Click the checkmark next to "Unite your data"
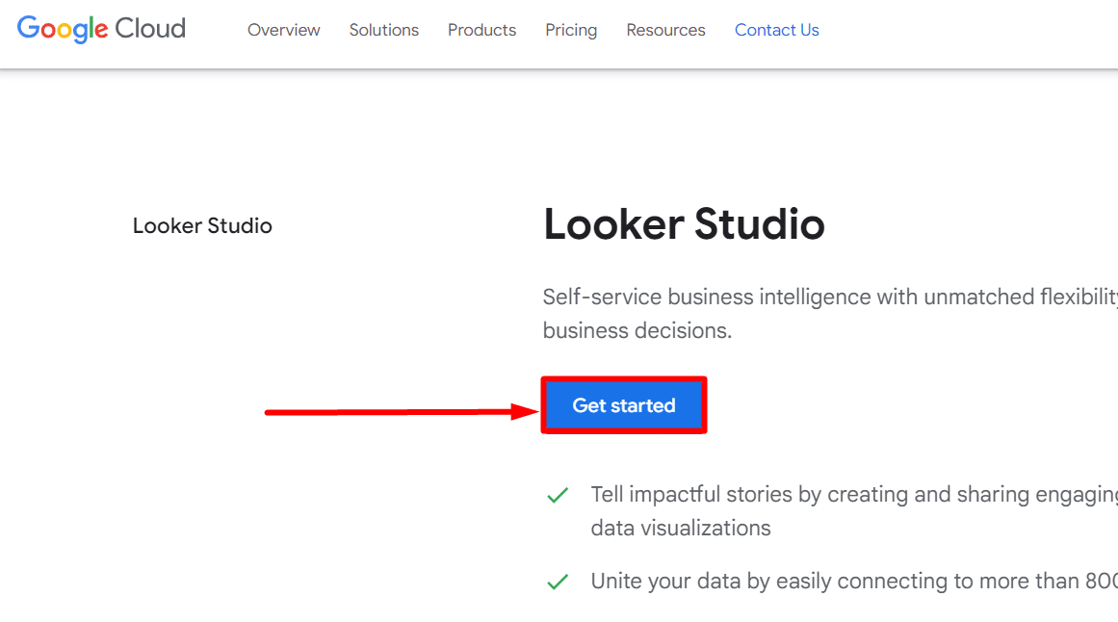1118x622 pixels. click(558, 581)
